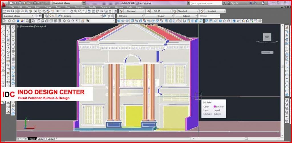Pick the Mirror tool in Modify toolbar
This screenshot has height=143, width=292.
287,35
